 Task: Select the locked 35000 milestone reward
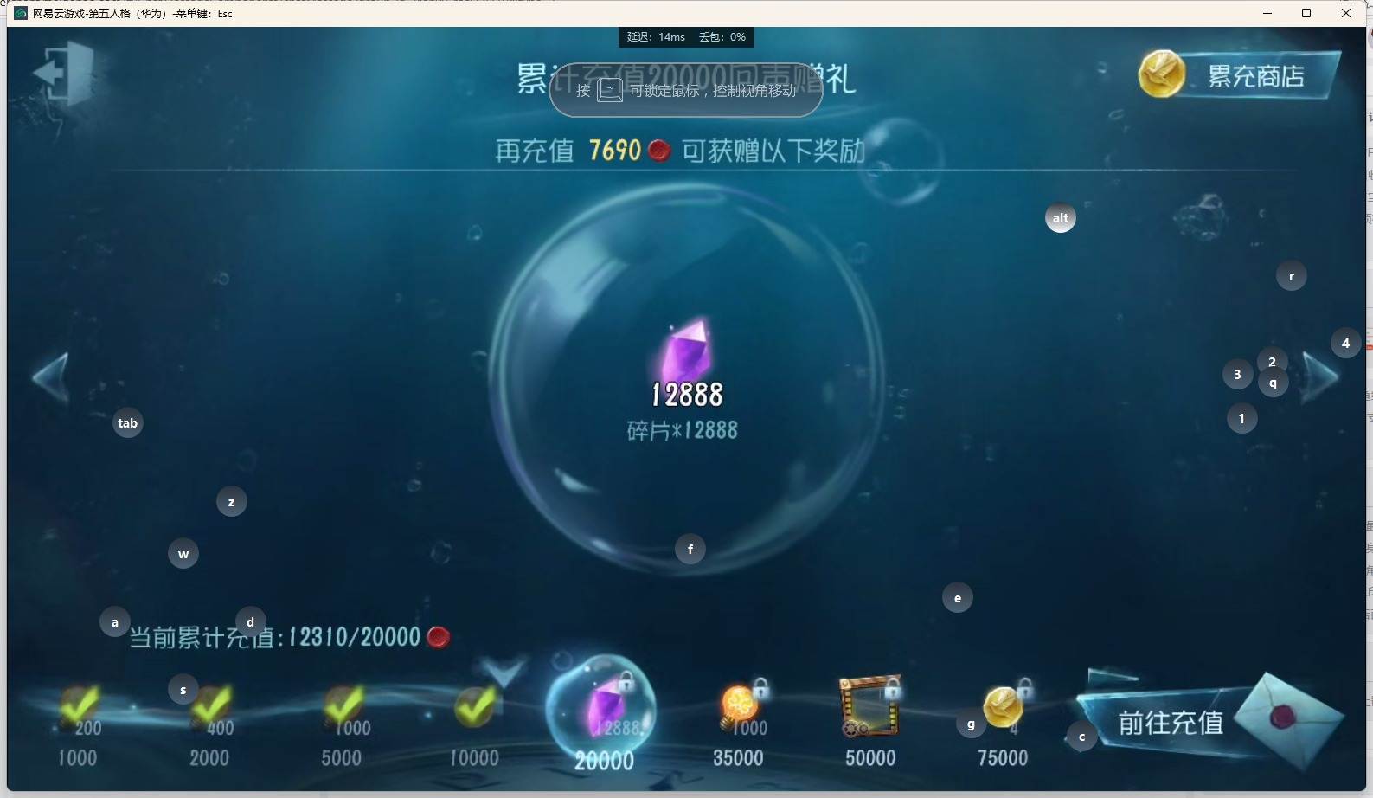(x=740, y=724)
